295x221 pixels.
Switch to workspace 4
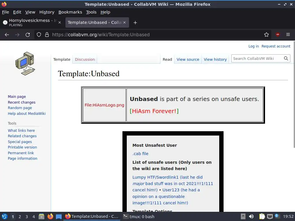click(34, 217)
